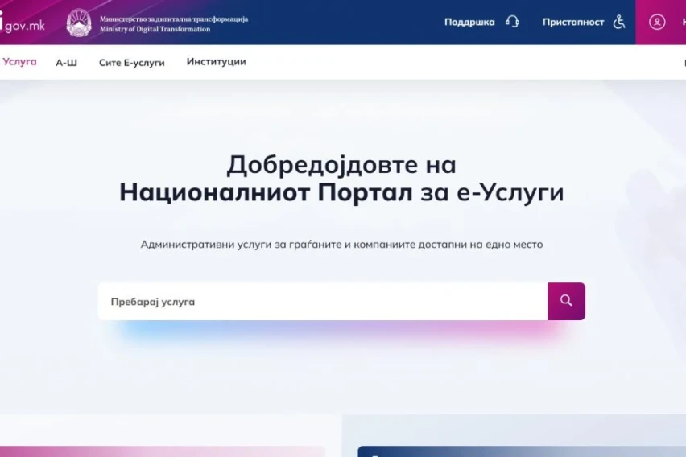Click the headset support icon
Viewport: 686px width, 457px height.
[x=512, y=22]
